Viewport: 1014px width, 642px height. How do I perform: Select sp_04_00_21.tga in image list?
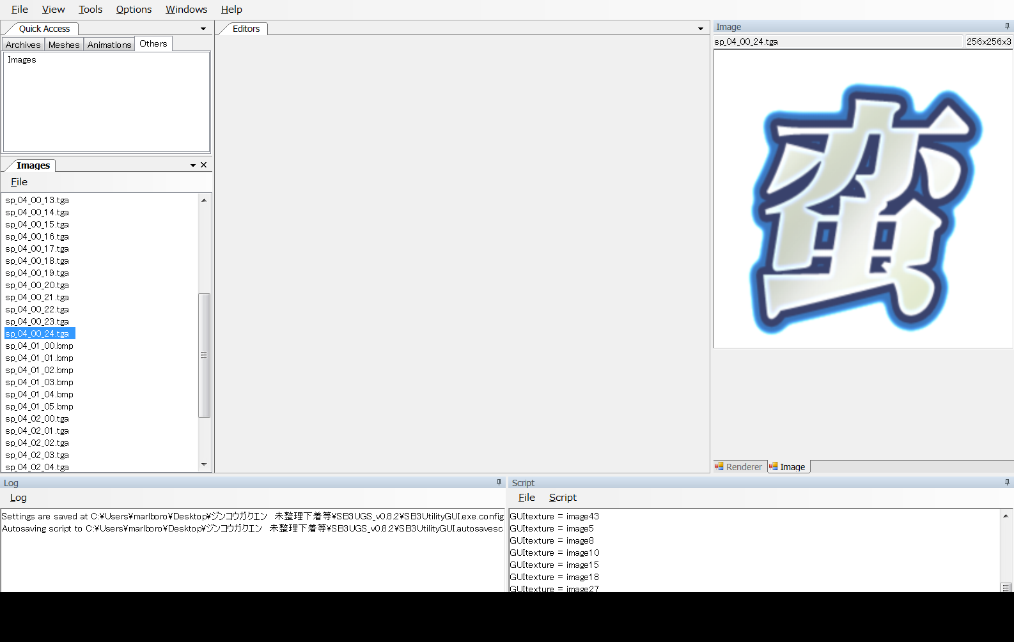(37, 297)
